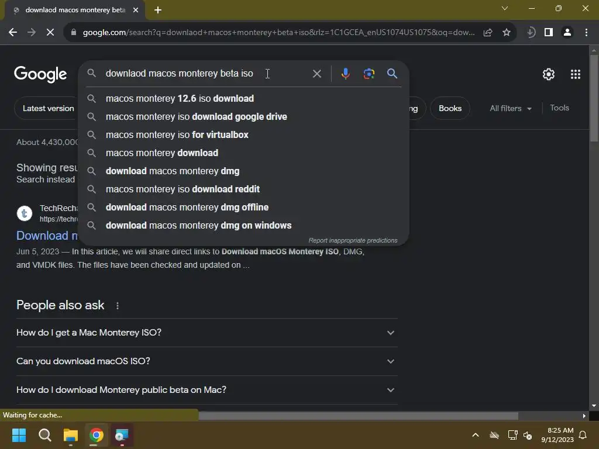Close the 'downlaod macos monterey beta' tab

(136, 11)
